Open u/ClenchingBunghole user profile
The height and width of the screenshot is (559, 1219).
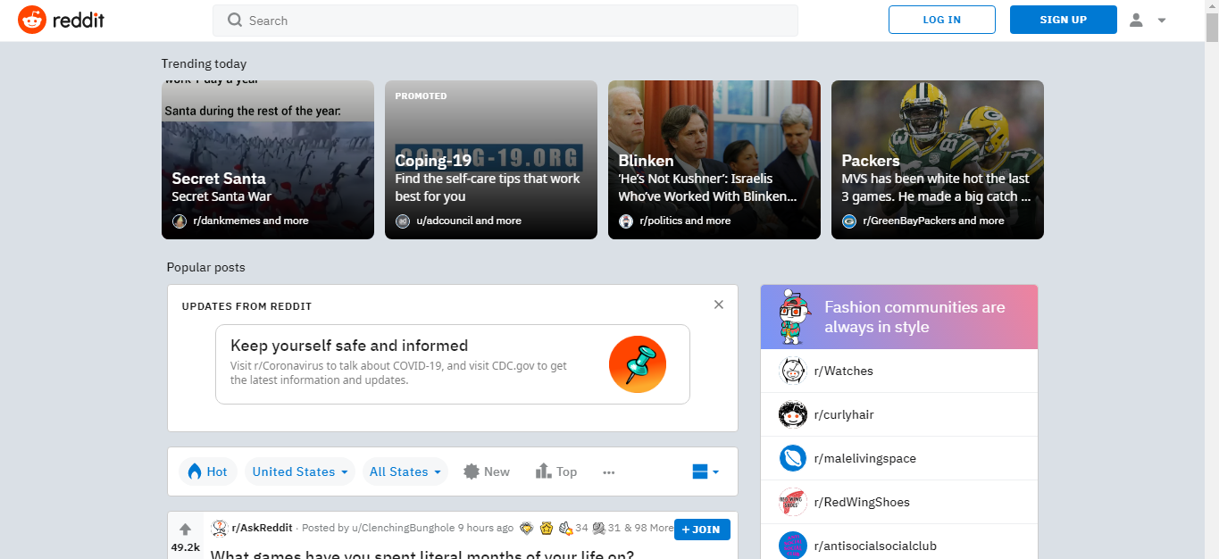pos(404,528)
